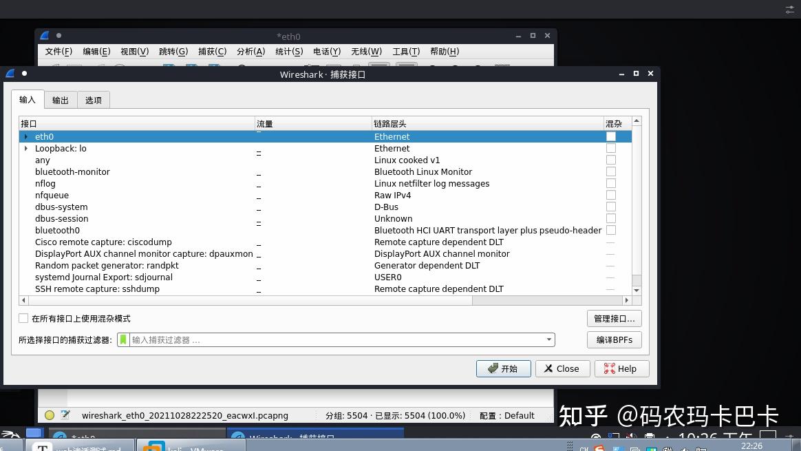Toggle promiscuous checkbox on the any row
Screen dimensions: 801x451
coord(611,160)
